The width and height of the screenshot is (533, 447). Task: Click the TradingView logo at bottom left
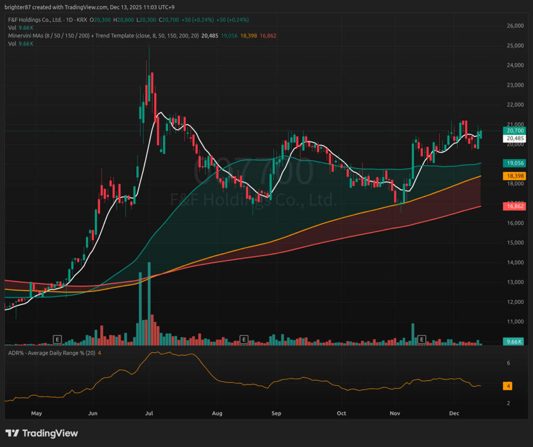coord(42,433)
